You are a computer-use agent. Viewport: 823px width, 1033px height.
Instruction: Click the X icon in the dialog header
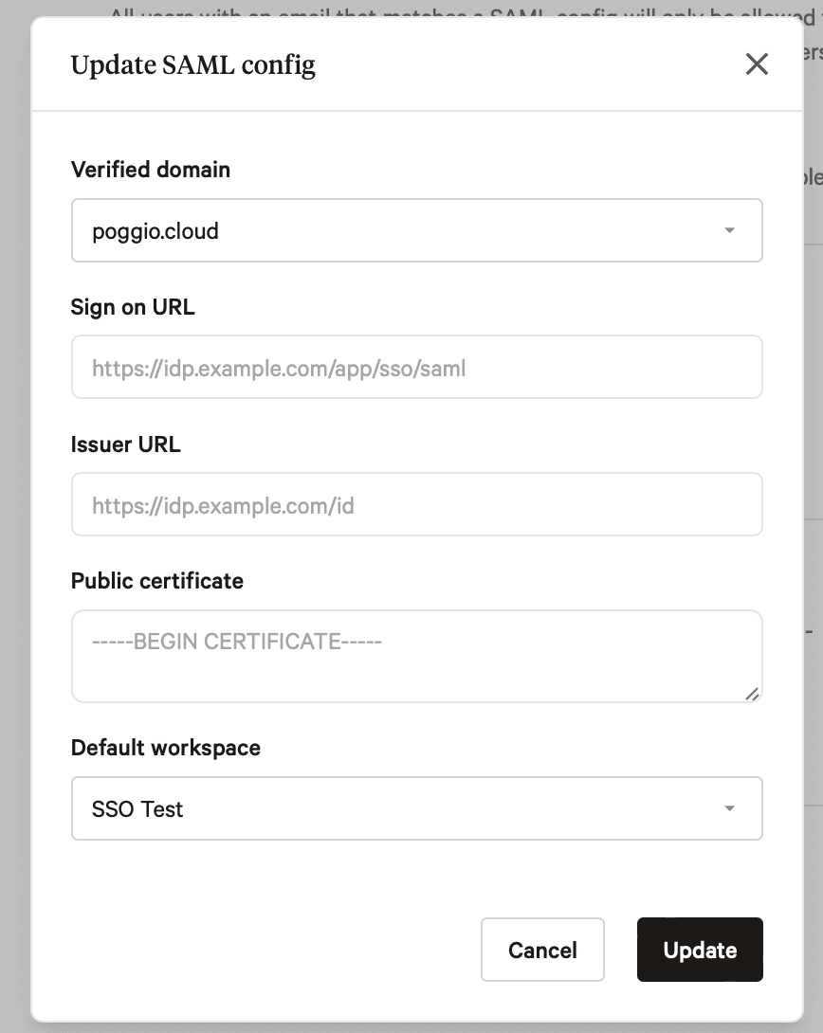(756, 64)
